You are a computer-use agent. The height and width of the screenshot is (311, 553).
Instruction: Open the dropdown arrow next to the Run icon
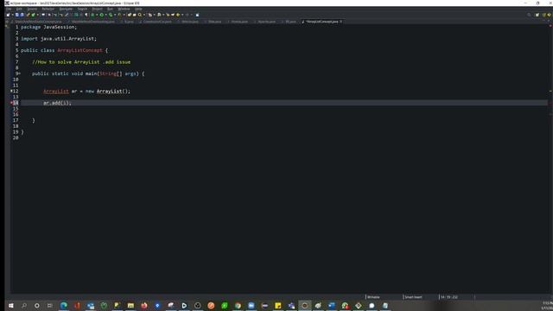tap(105, 15)
